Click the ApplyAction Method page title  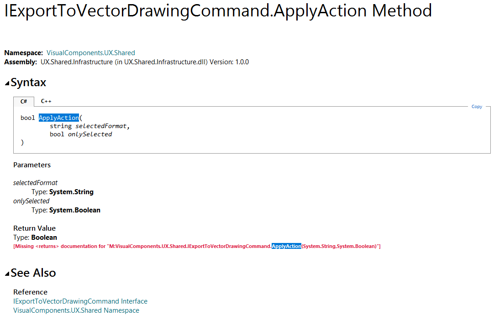click(x=218, y=10)
